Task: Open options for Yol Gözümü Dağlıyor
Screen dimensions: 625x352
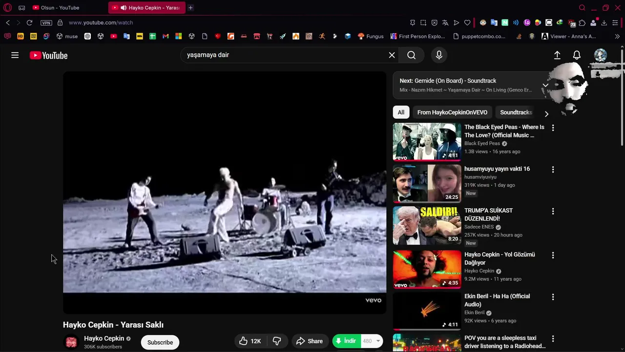Action: tap(553, 255)
